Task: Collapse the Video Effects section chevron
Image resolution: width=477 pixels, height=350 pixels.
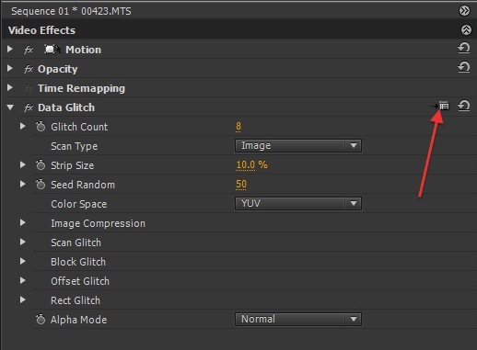Action: pyautogui.click(x=466, y=30)
